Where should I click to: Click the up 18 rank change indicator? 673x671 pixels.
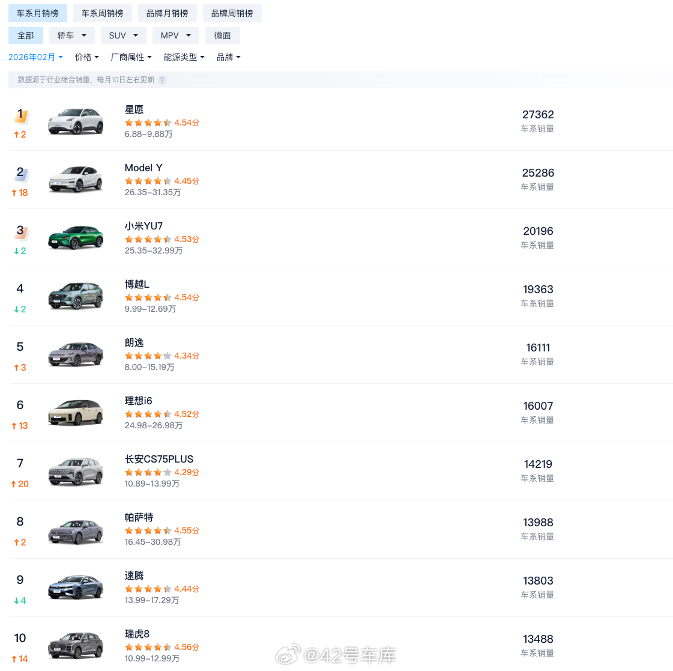tap(20, 193)
